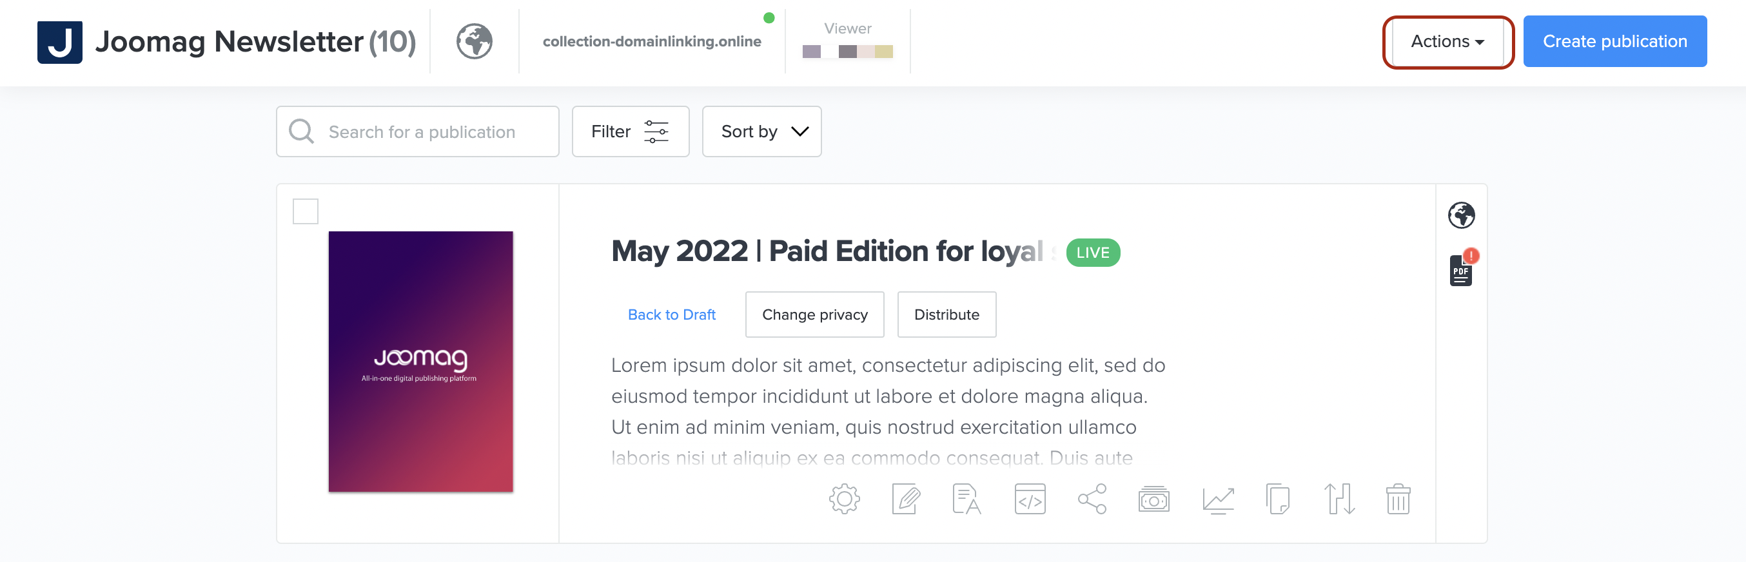
Task: Open the Actions dropdown menu
Action: point(1447,42)
